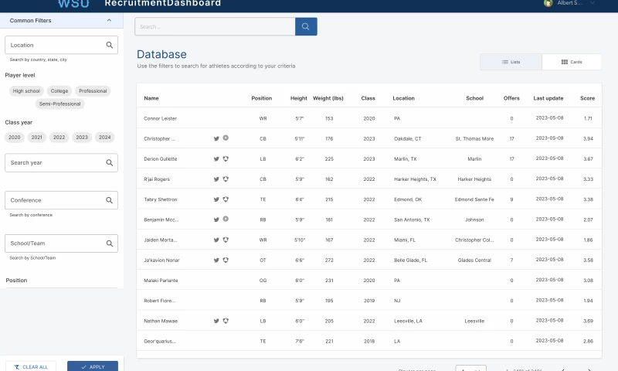
Task: Open the Connor Leister player row
Action: (369, 118)
